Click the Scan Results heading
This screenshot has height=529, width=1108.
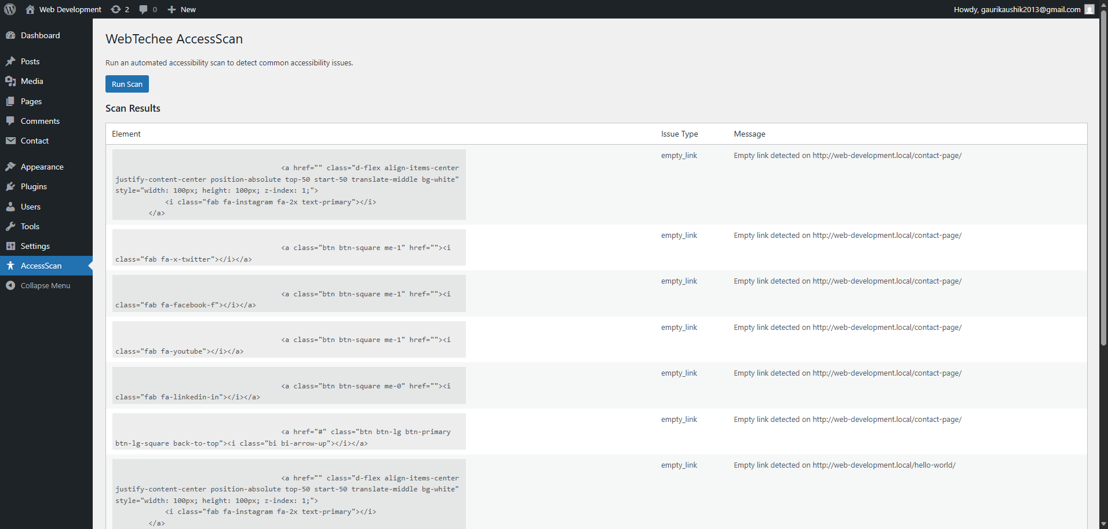tap(133, 108)
